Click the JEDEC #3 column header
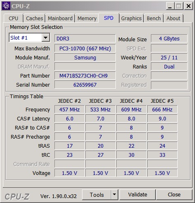The height and width of the screenshot is (203, 195). (x=100, y=101)
